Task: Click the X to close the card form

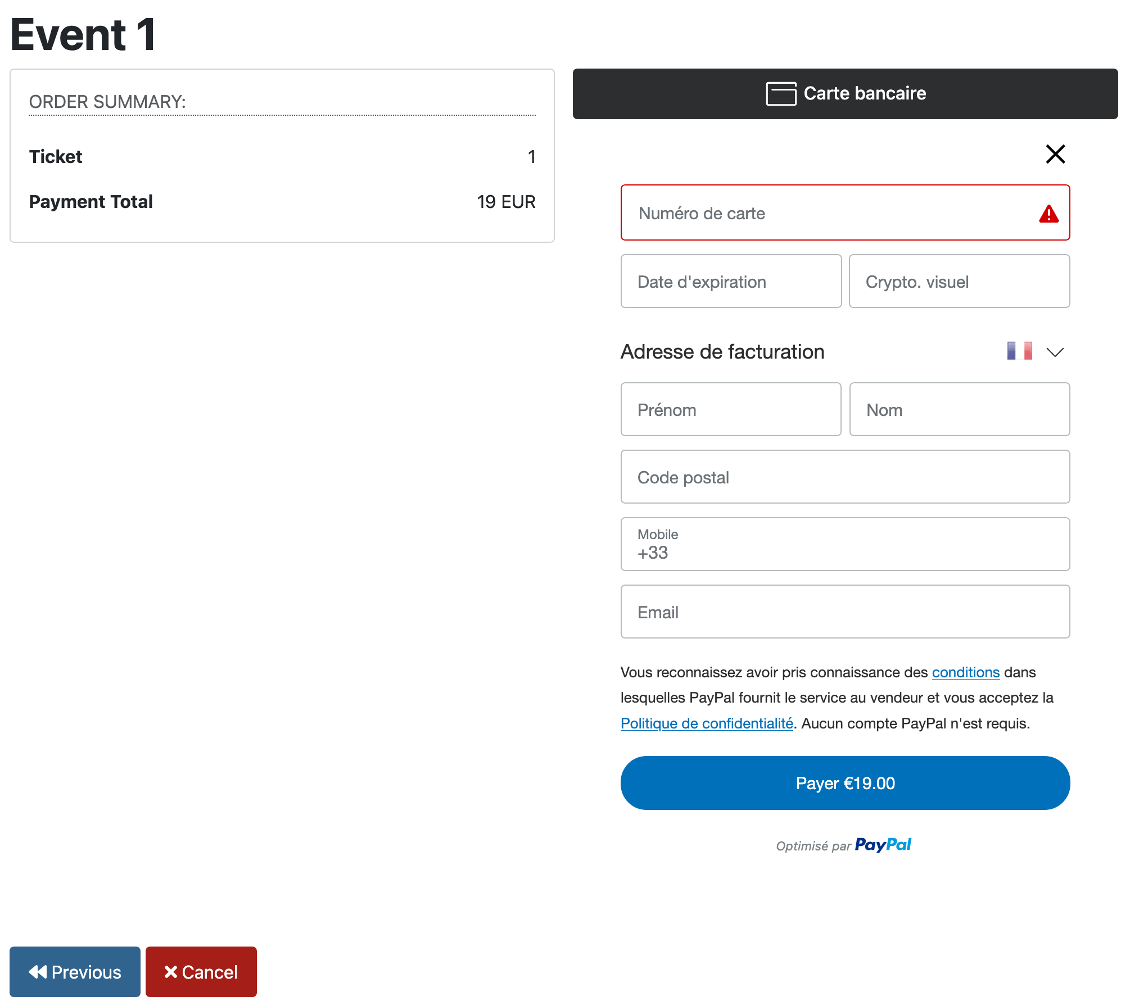Action: tap(1055, 154)
